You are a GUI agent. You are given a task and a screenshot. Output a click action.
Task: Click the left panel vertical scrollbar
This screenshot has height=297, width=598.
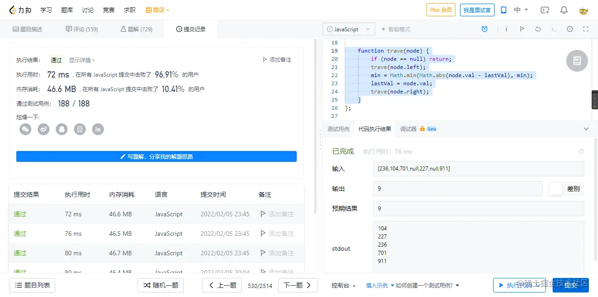coord(316,127)
